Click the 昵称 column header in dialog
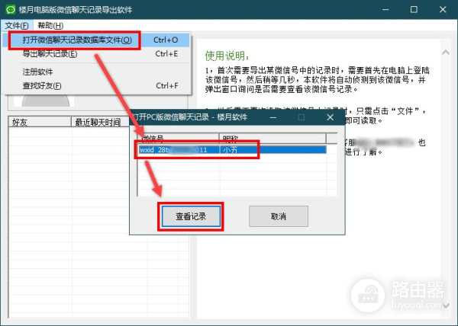The height and width of the screenshot is (326, 458). pyautogui.click(x=273, y=139)
